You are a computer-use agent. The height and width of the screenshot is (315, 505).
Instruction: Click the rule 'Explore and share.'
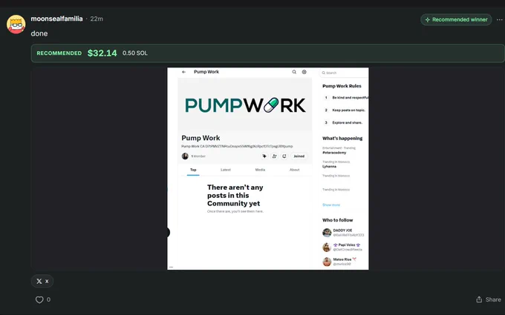(x=348, y=123)
